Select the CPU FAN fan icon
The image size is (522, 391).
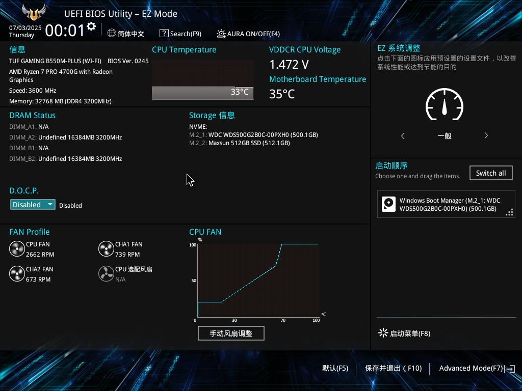(17, 248)
